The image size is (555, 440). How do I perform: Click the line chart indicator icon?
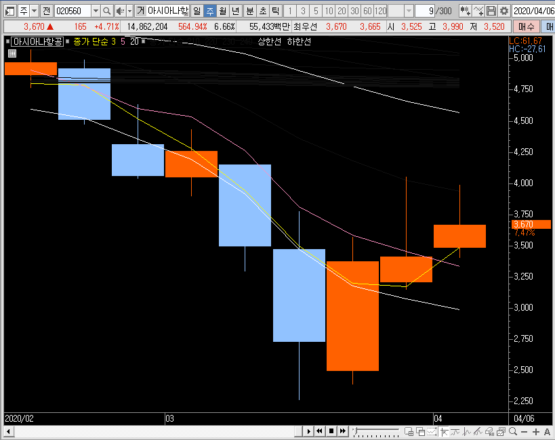[478, 12]
